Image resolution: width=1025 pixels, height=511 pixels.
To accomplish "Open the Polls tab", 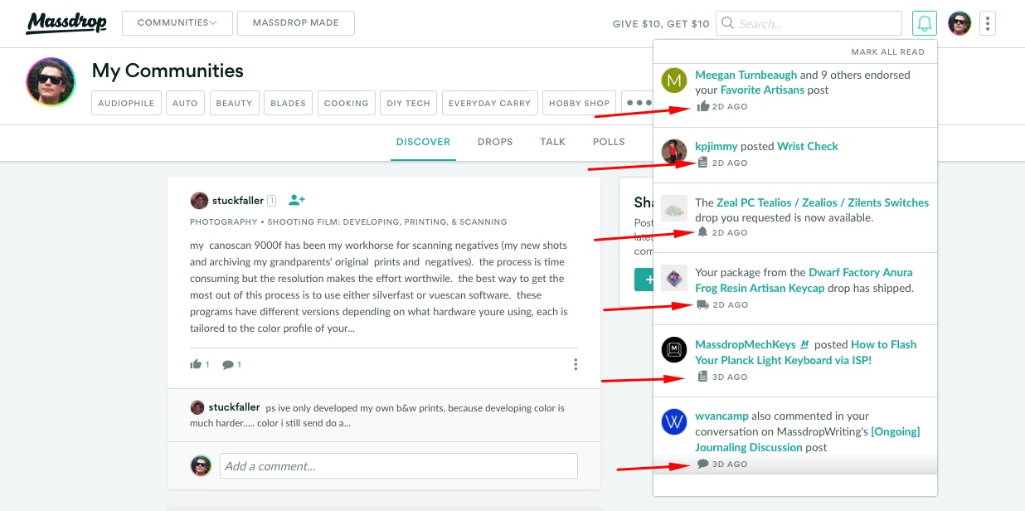I will coord(609,142).
